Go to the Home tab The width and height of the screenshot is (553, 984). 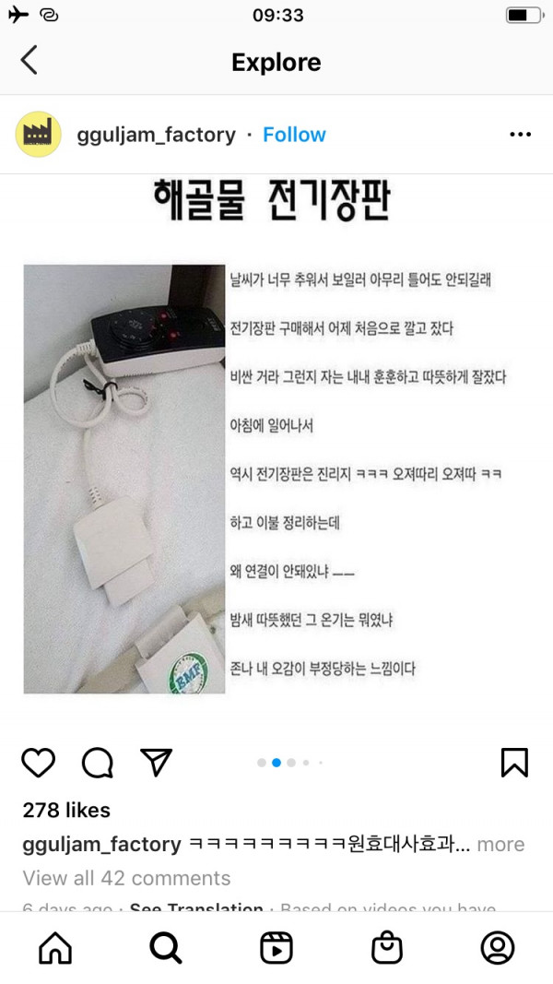click(55, 948)
